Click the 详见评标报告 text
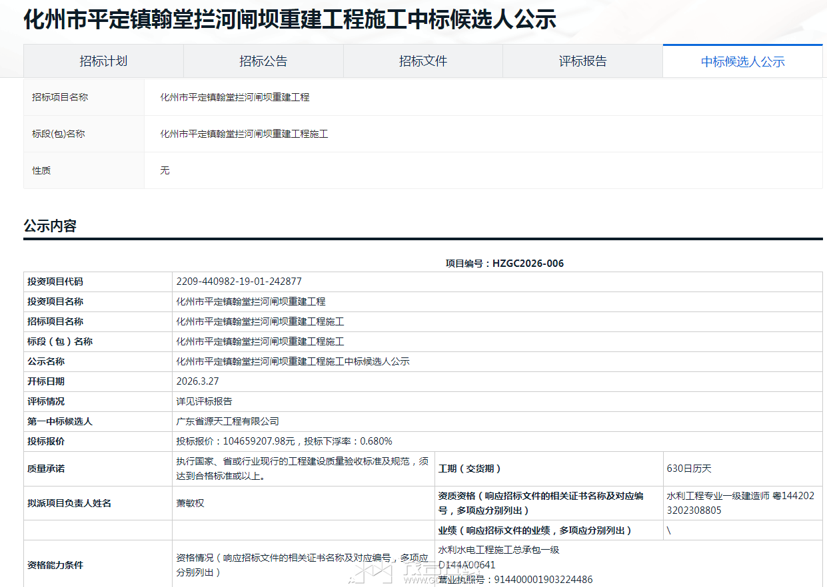Viewport: 827px width, 587px height. tap(204, 401)
